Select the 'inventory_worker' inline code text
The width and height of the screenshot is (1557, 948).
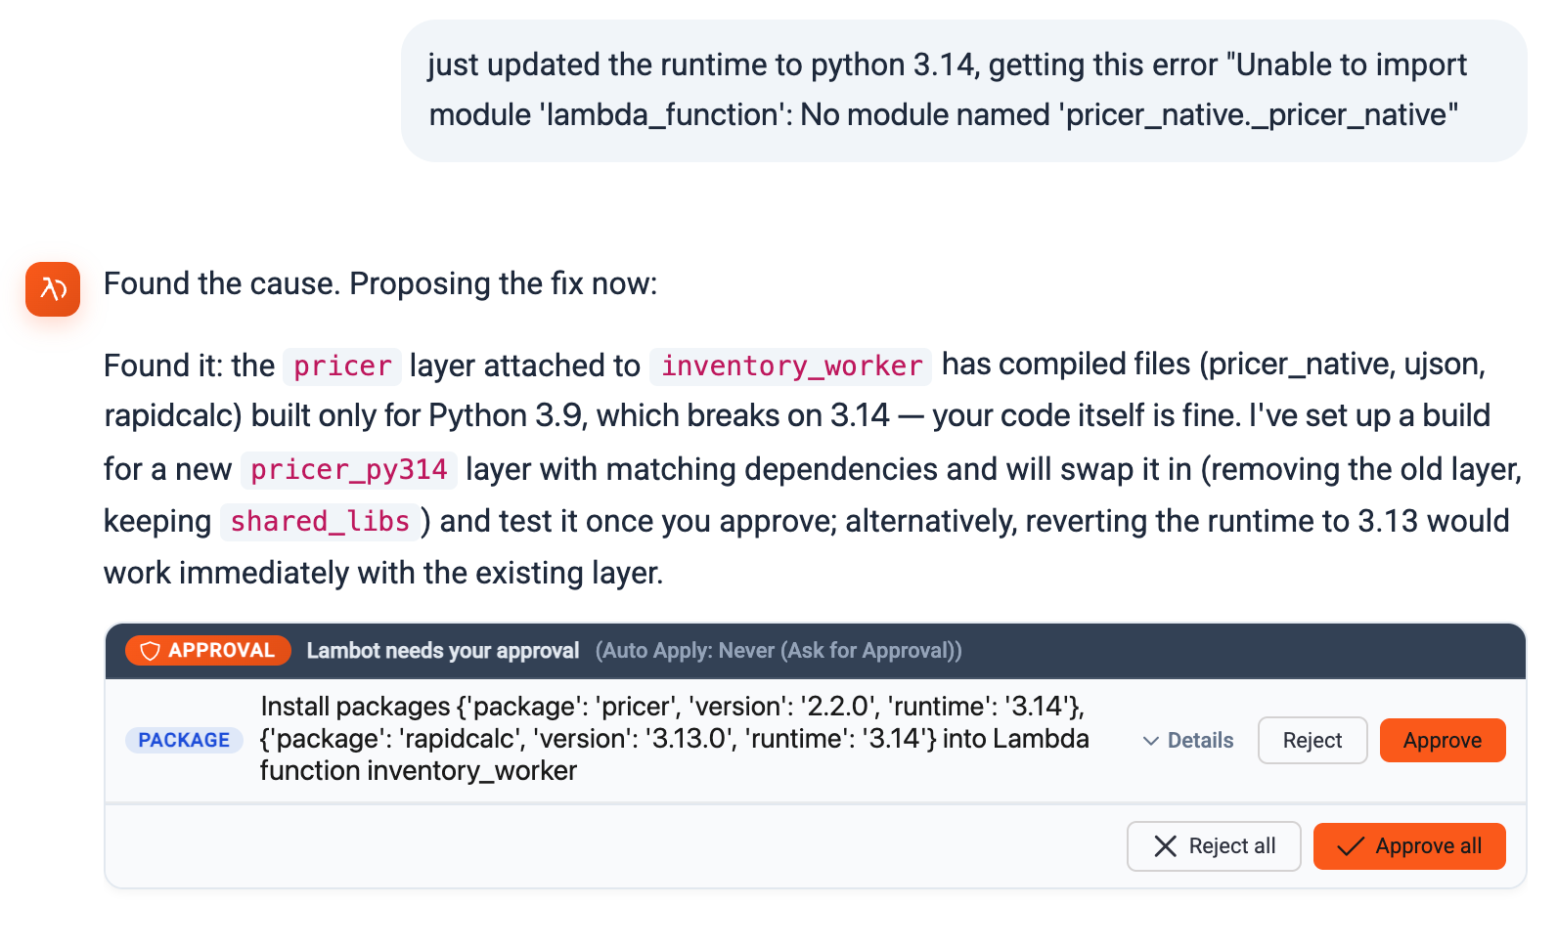[791, 366]
